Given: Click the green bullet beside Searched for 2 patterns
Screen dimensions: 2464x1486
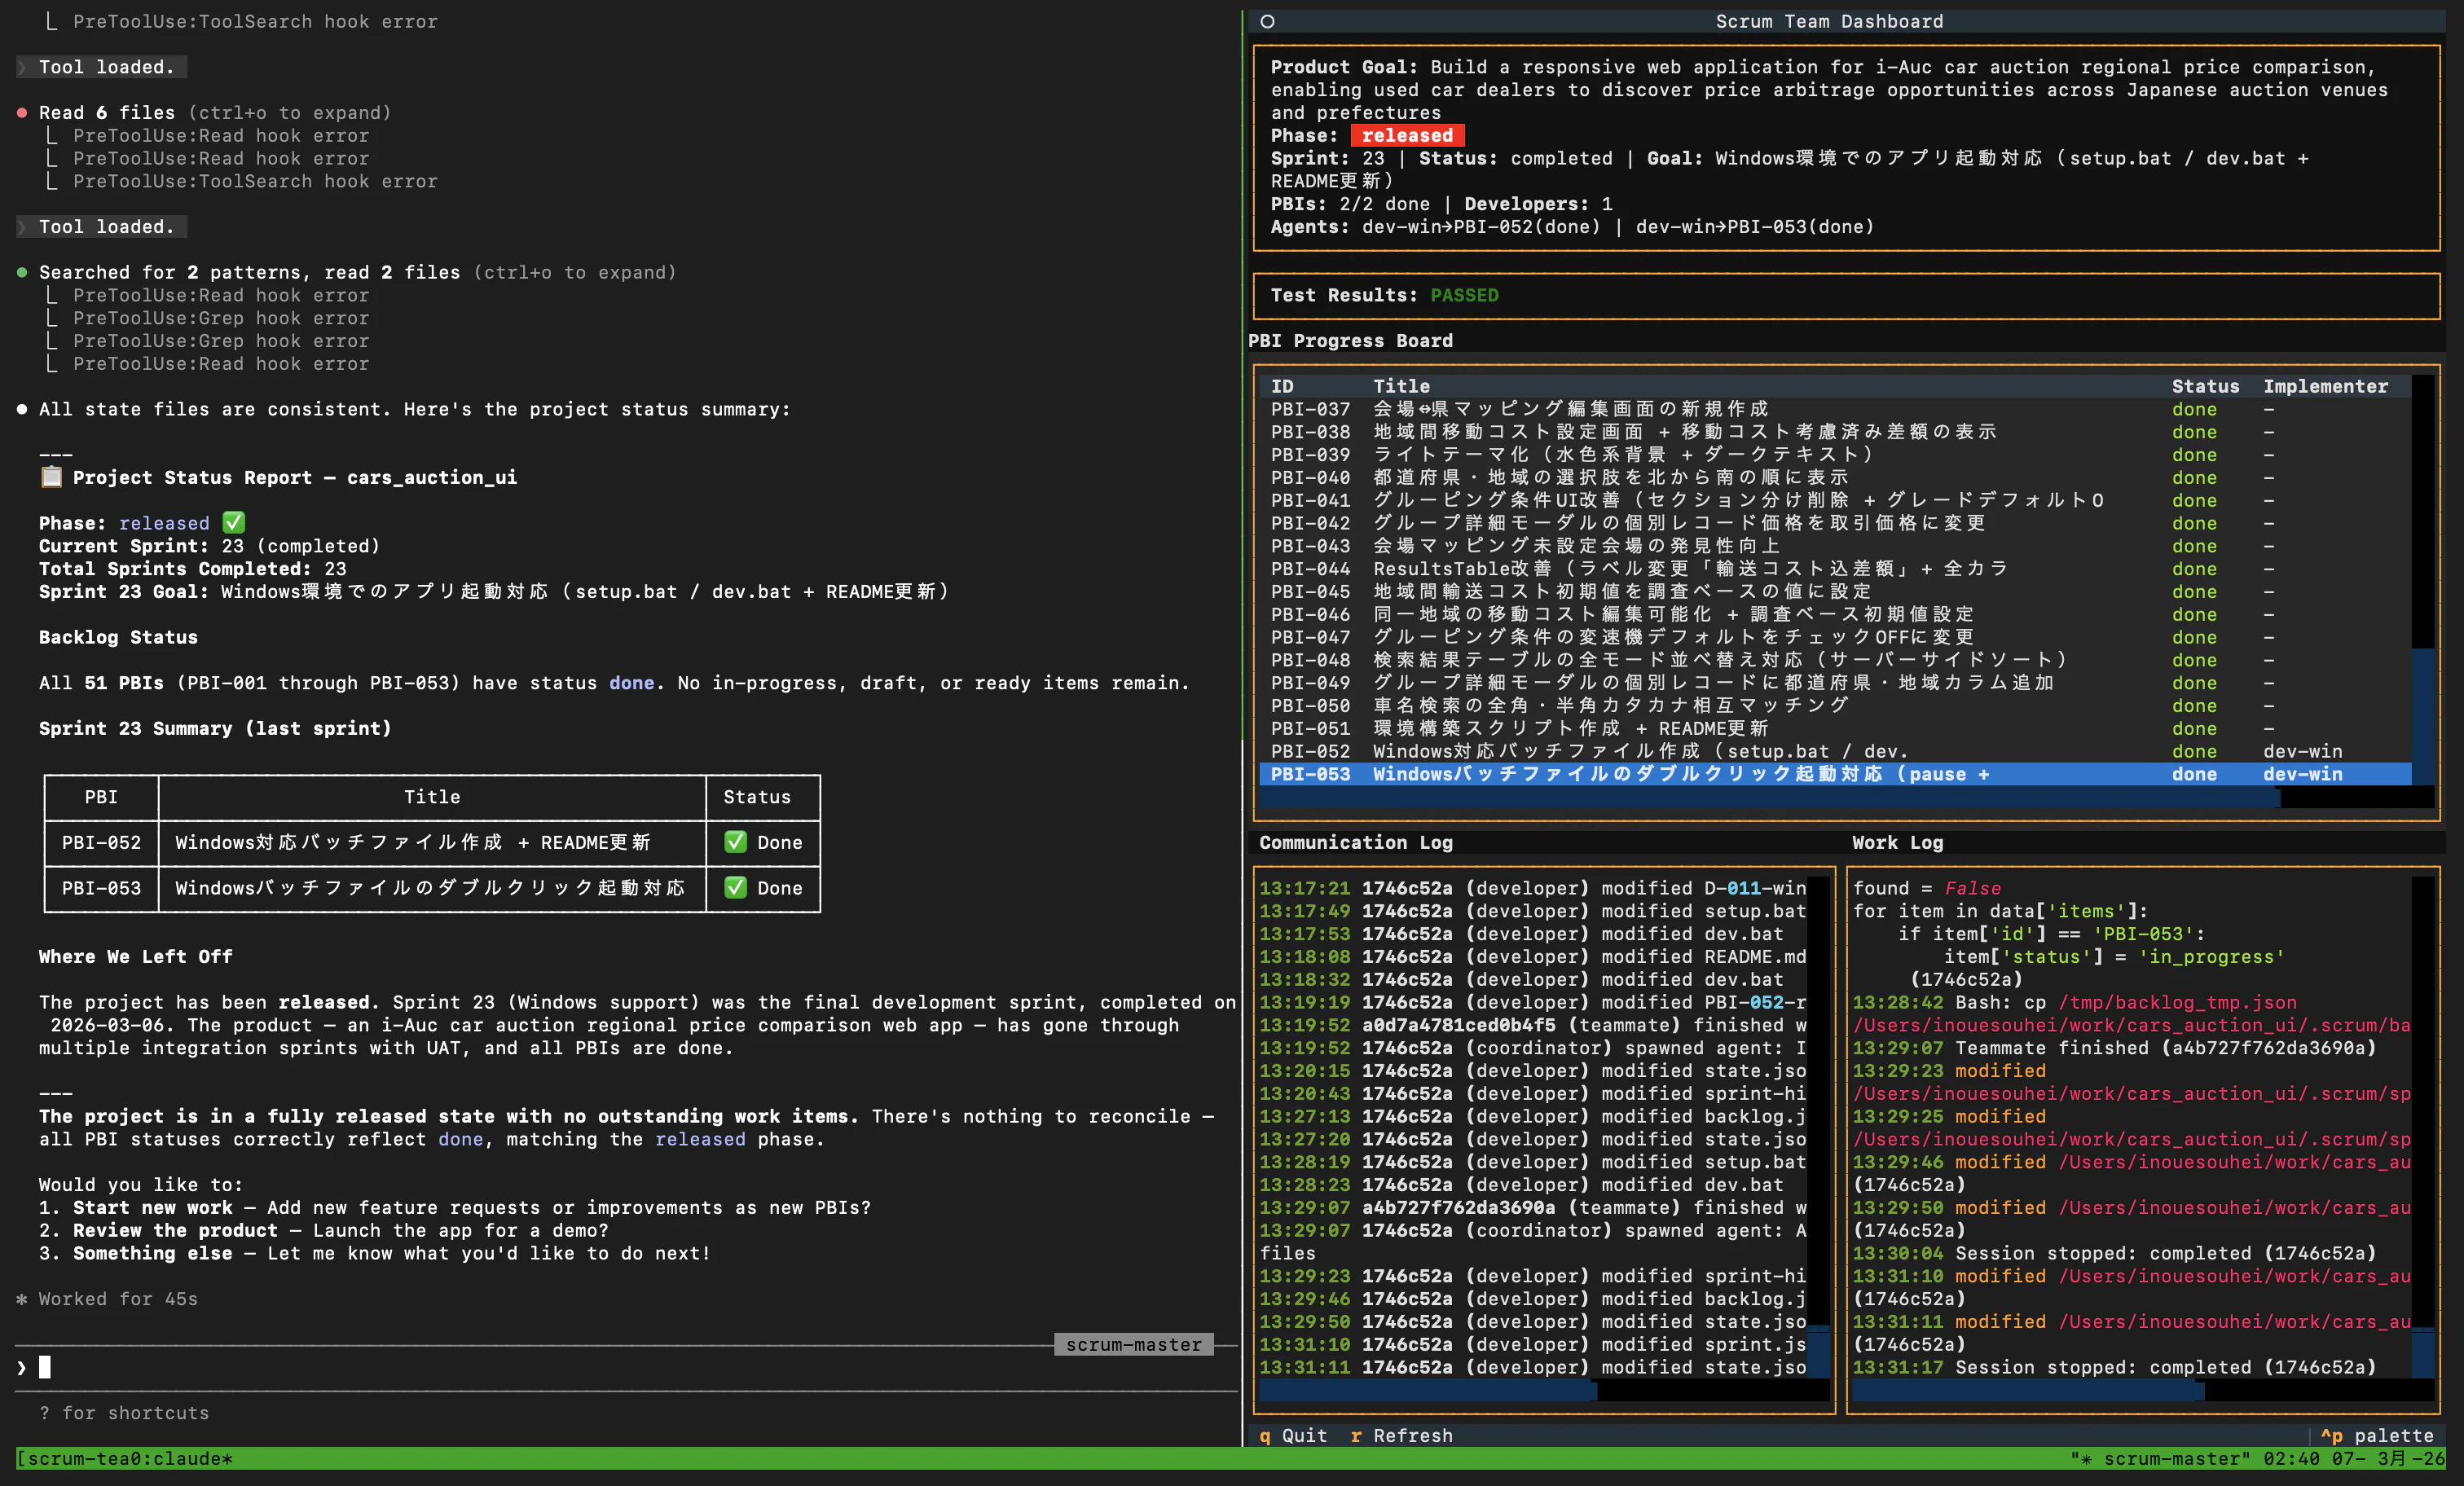Looking at the screenshot, I should tap(22, 272).
